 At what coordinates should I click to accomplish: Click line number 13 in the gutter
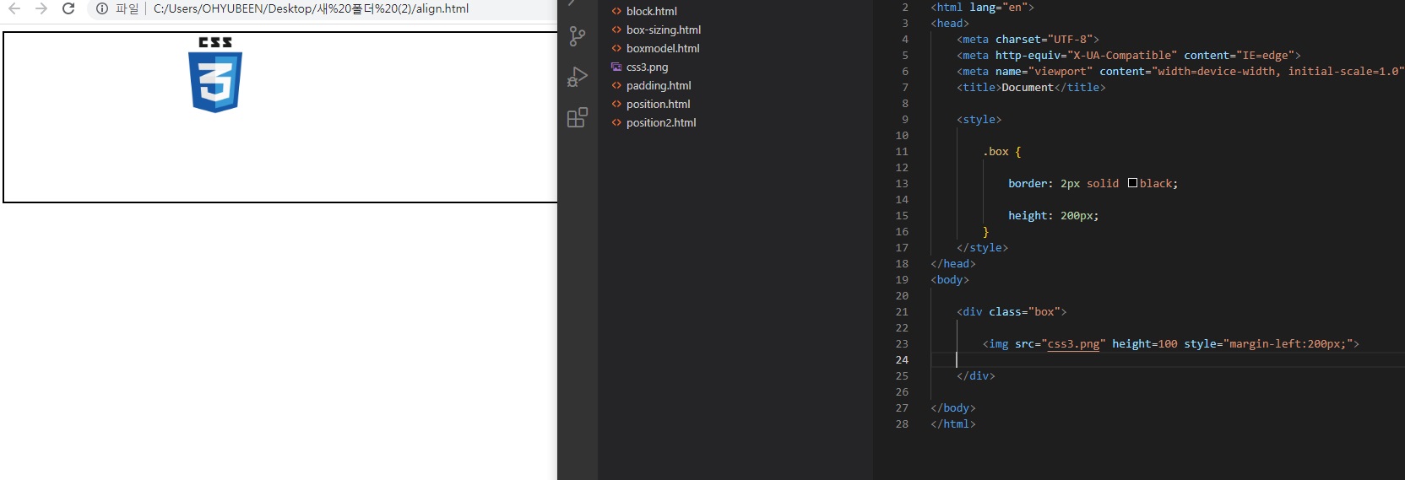tap(902, 183)
